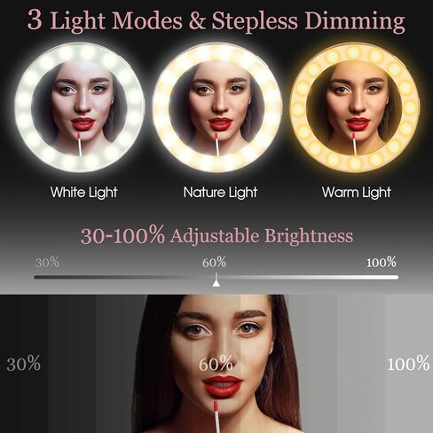Click the '30-100% Adjustable Brightness' heading
Image resolution: width=433 pixels, height=433 pixels.
[x=216, y=235]
